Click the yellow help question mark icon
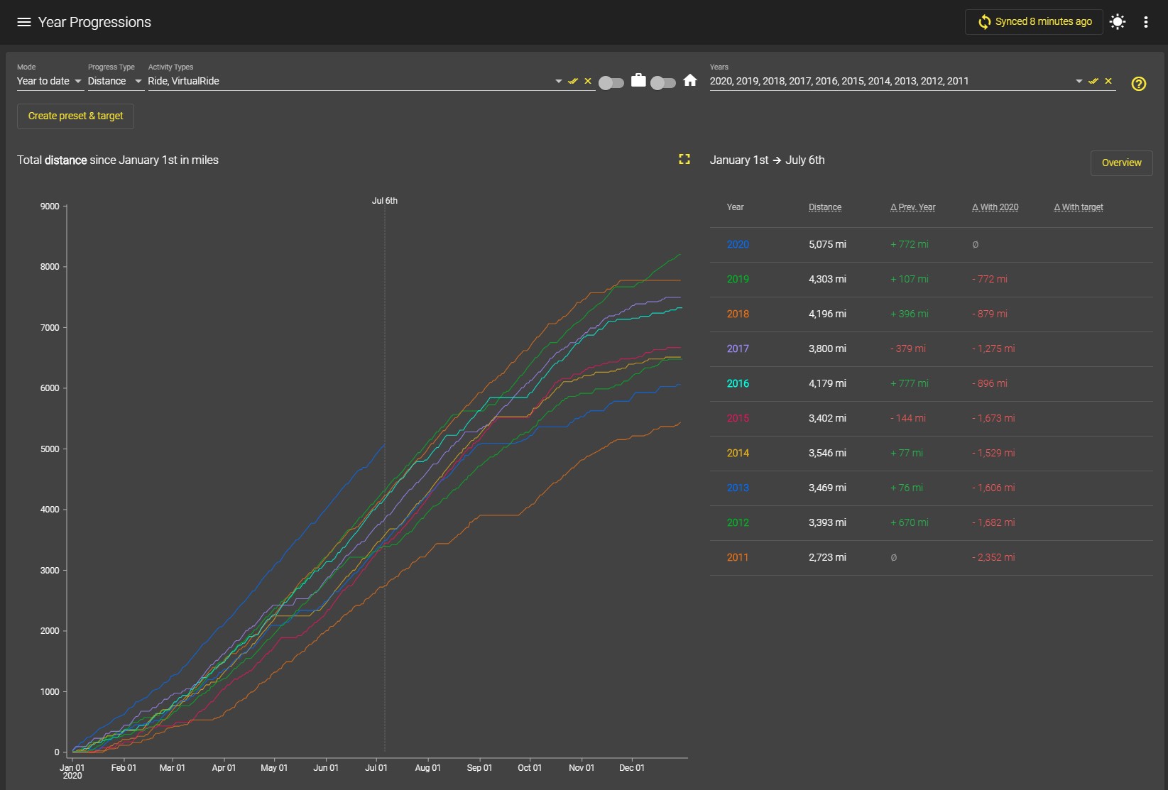The image size is (1168, 790). coord(1138,84)
